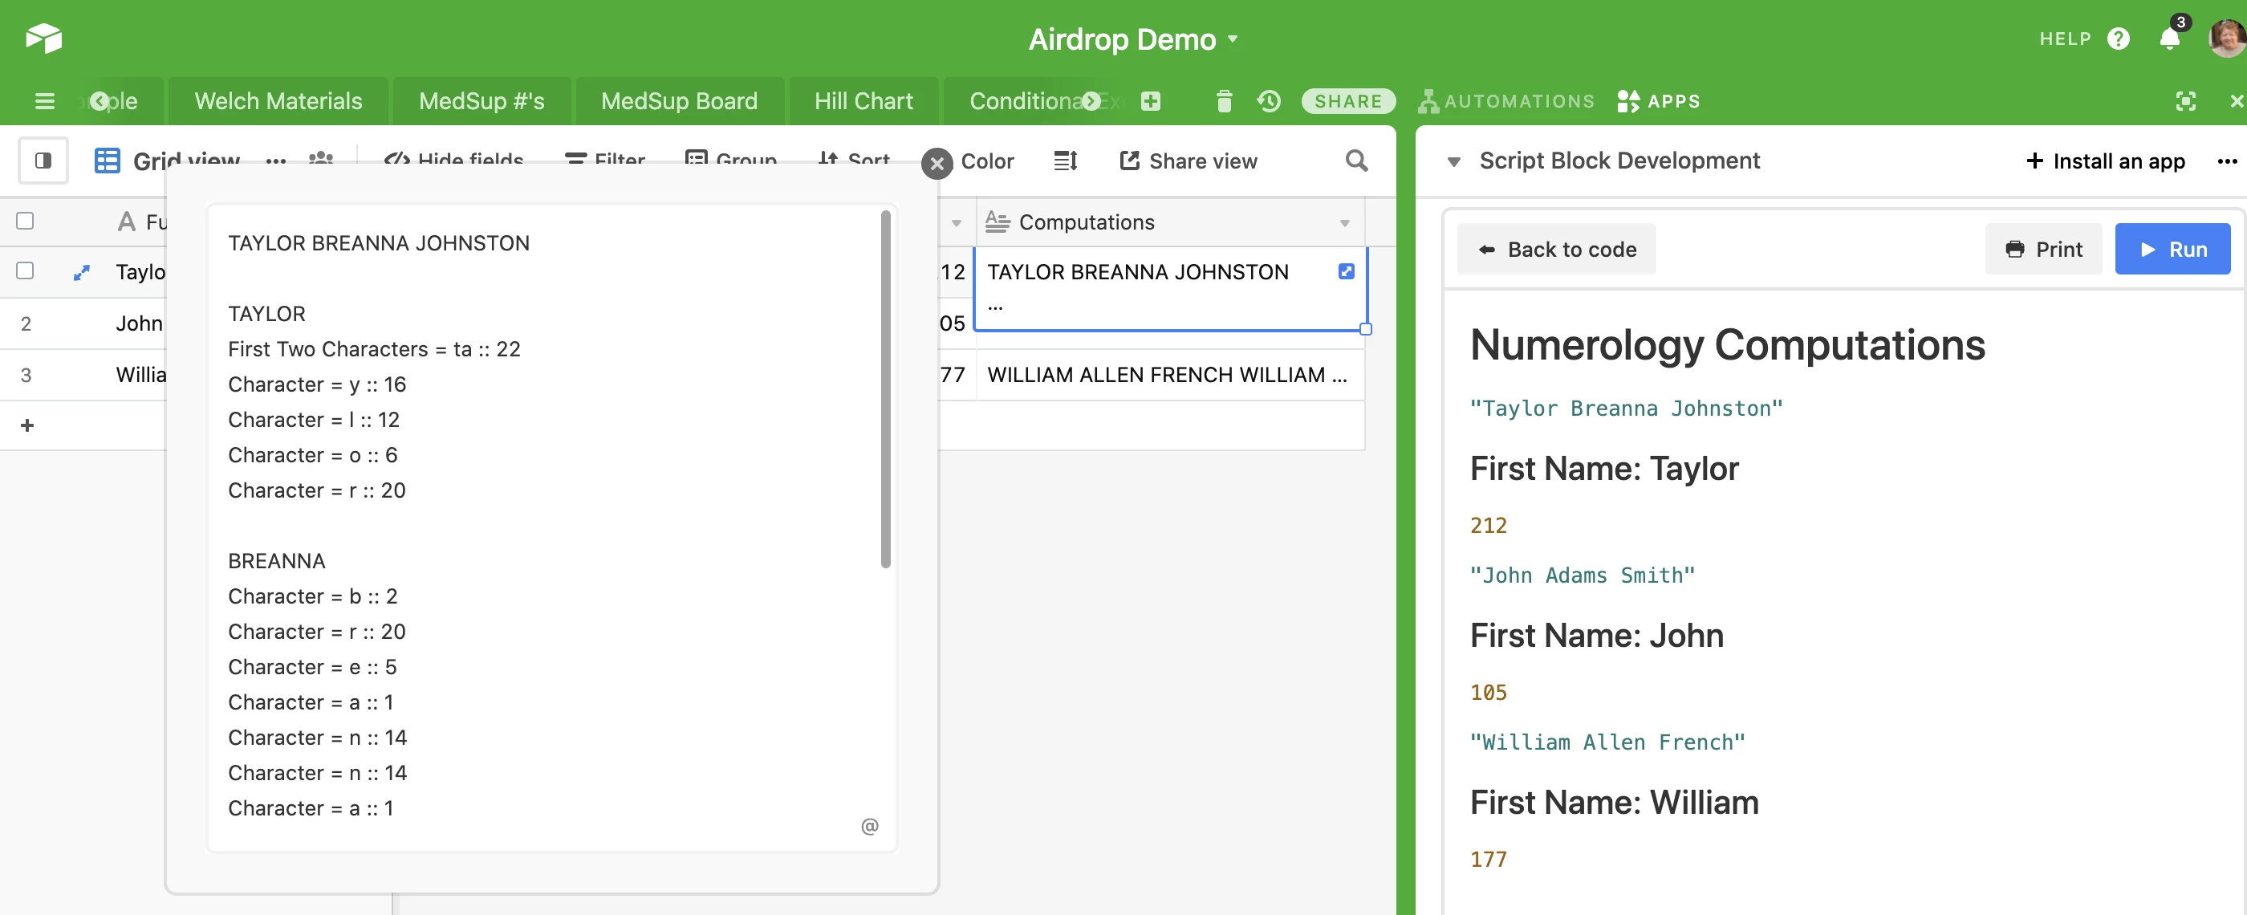The height and width of the screenshot is (915, 2247).
Task: Open the Airdrop Demo base menu
Action: [x=1133, y=39]
